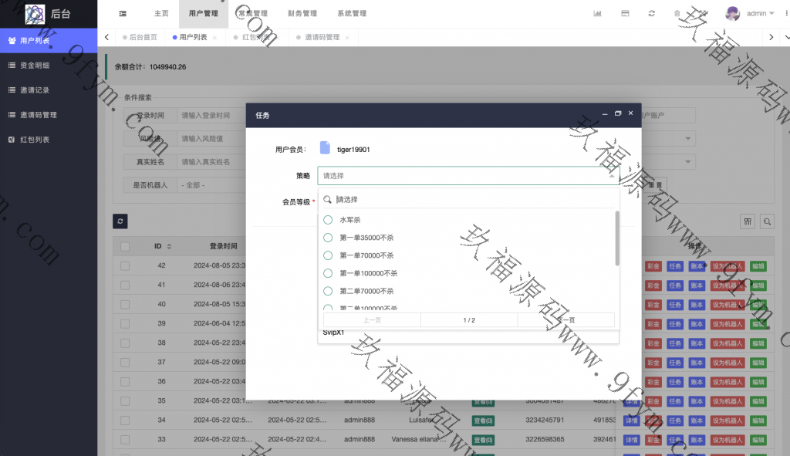Select the 水军杀 radio option
Screen dimensions: 790x456
point(328,220)
